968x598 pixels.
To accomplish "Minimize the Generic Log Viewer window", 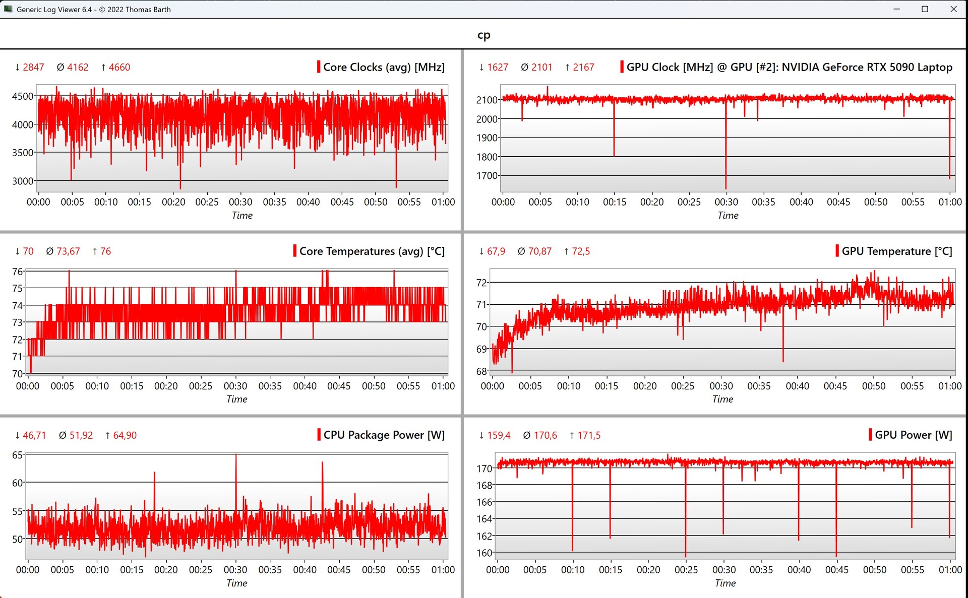I will tap(896, 9).
